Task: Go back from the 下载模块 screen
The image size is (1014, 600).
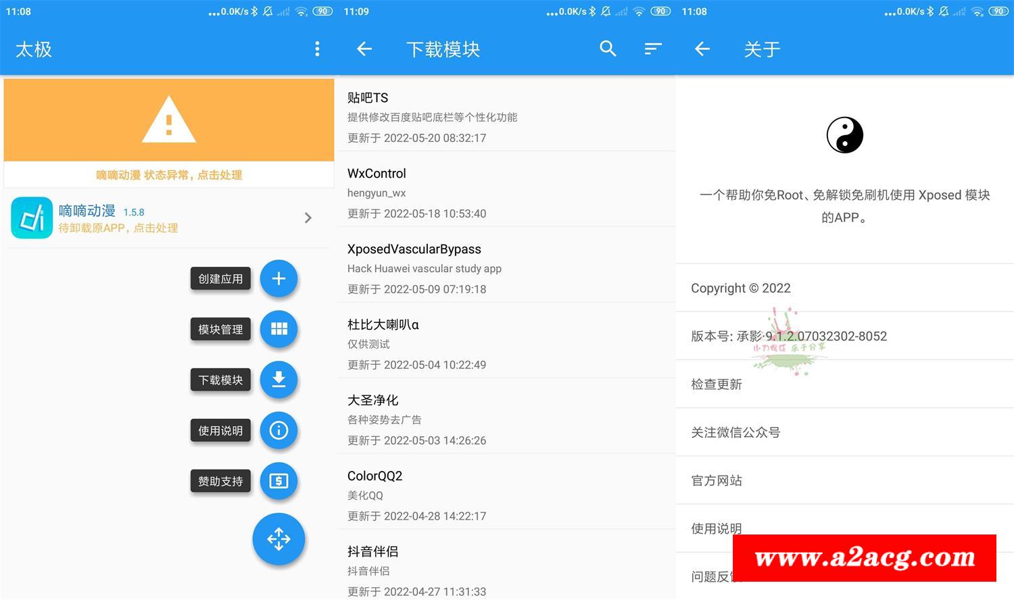Action: click(x=364, y=49)
